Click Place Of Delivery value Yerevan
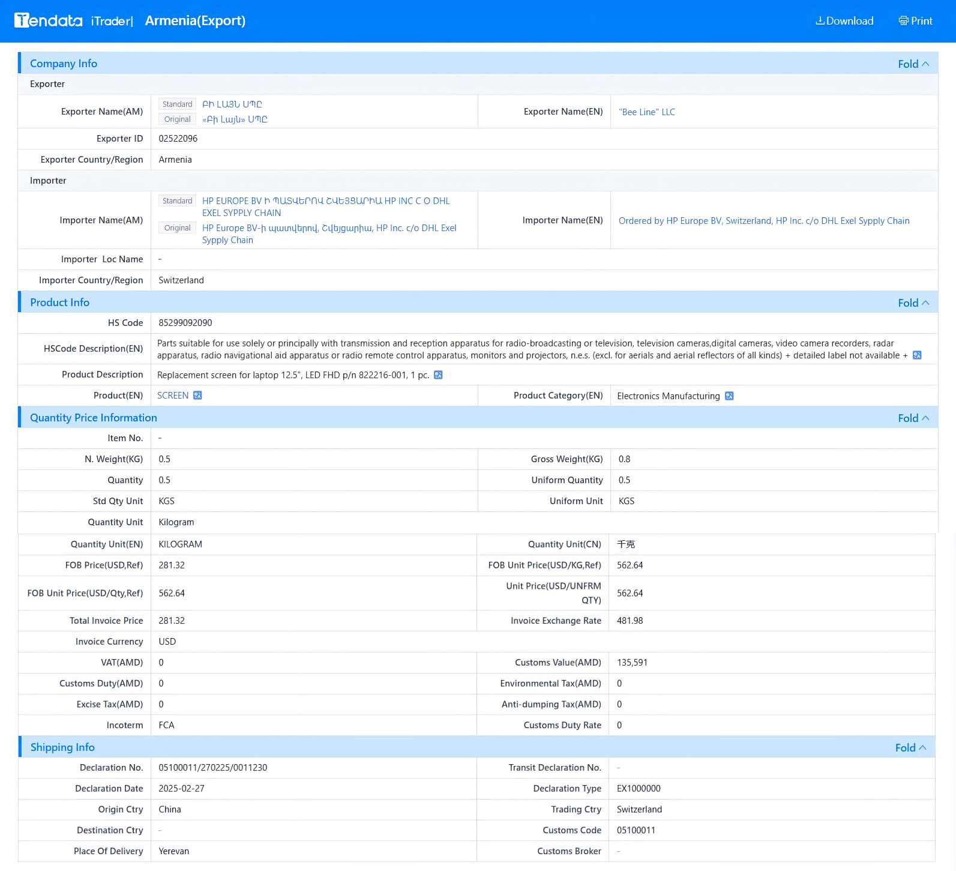This screenshot has height=871, width=956. [174, 851]
